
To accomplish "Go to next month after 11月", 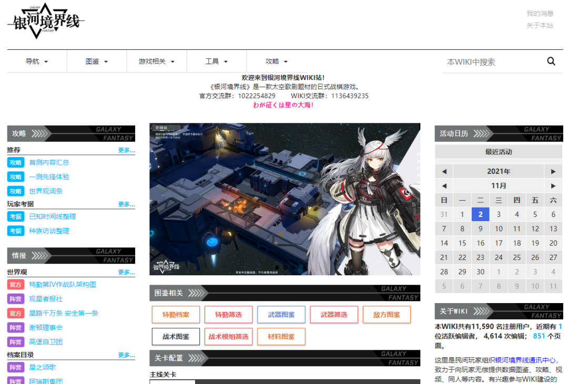I will tap(553, 186).
